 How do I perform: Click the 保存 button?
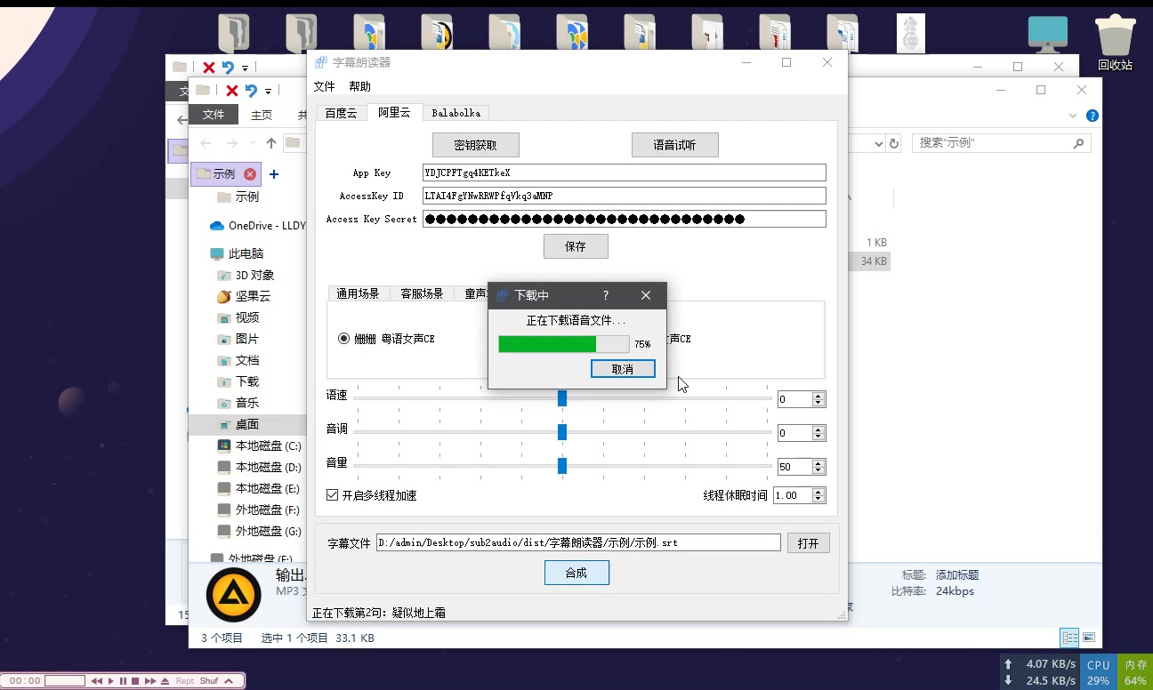576,246
